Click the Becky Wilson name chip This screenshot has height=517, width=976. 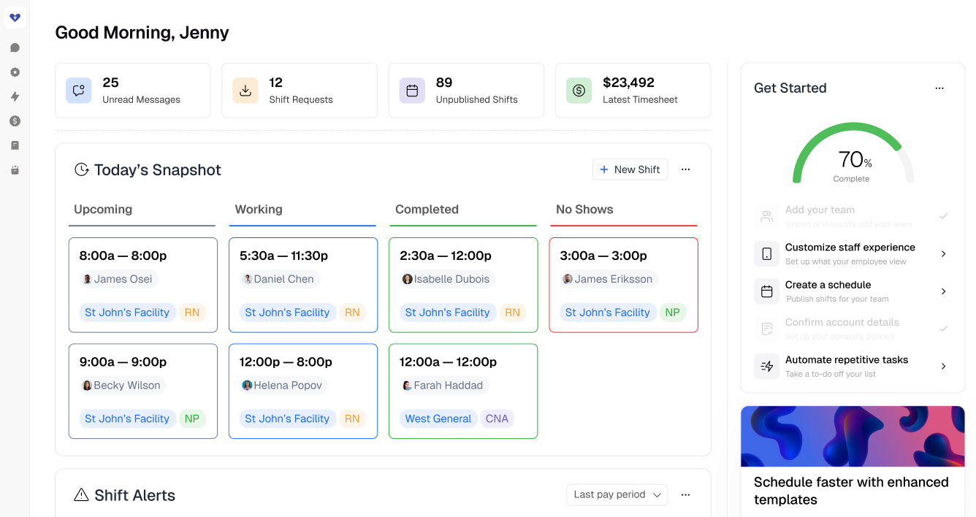coord(123,386)
